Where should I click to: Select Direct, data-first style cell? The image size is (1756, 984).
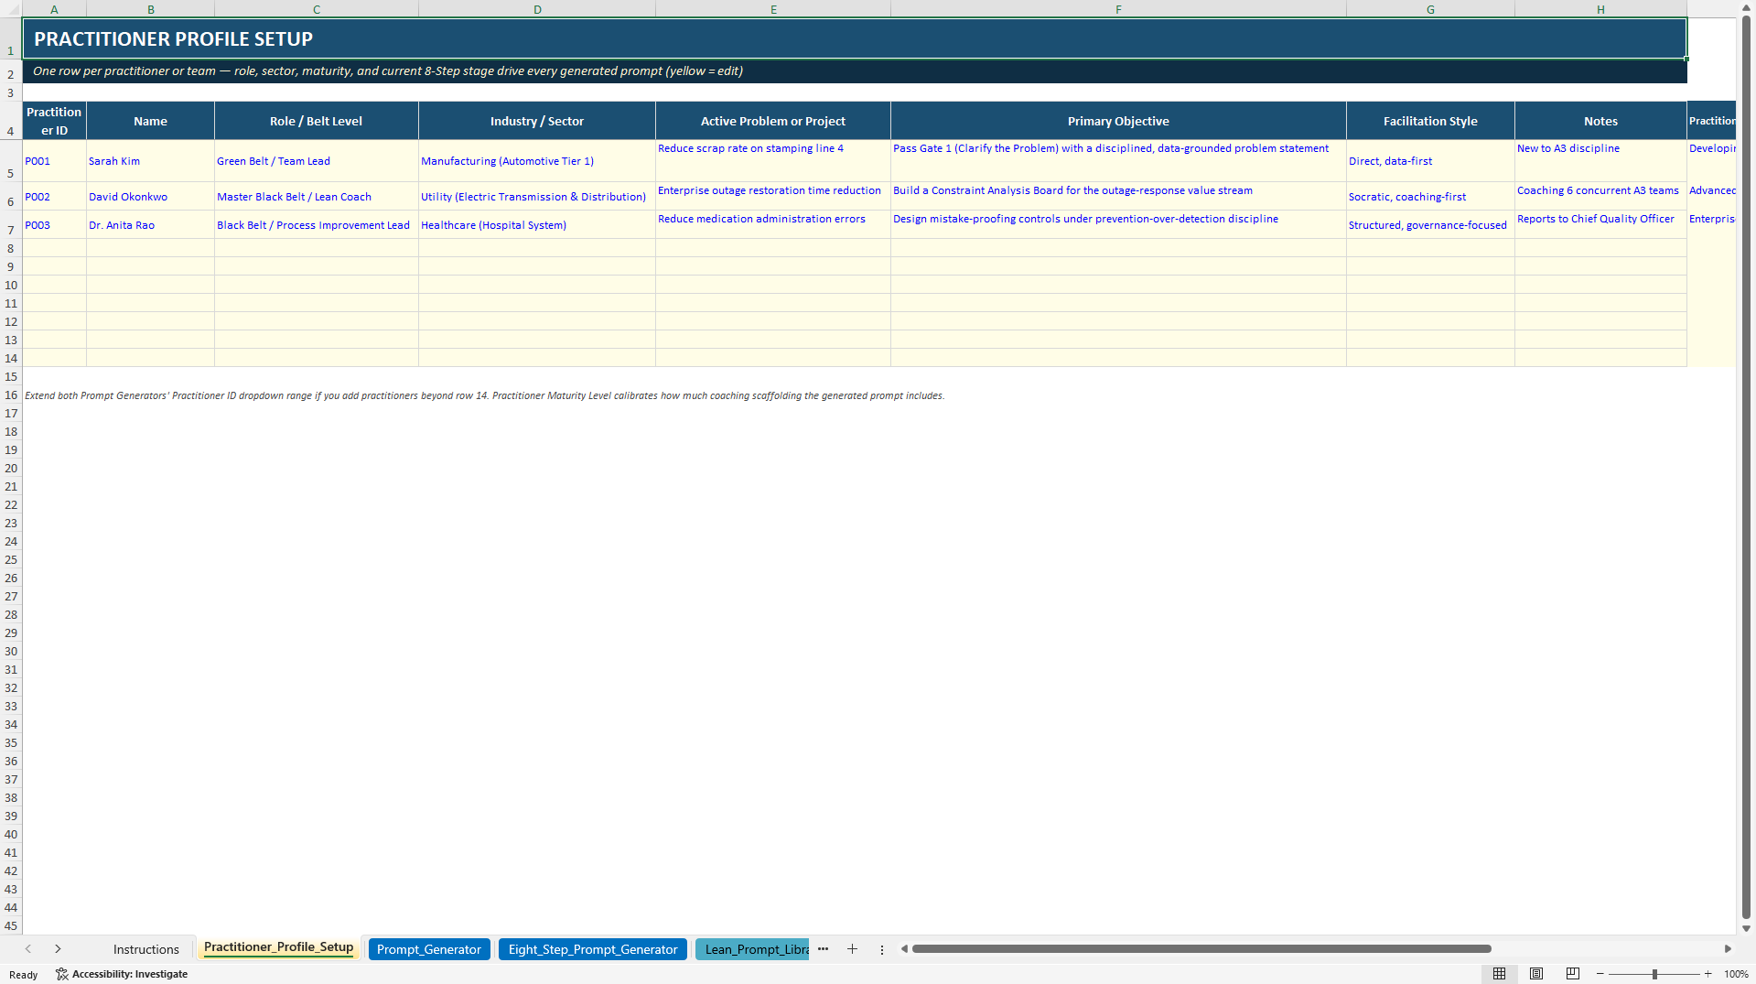pyautogui.click(x=1430, y=161)
